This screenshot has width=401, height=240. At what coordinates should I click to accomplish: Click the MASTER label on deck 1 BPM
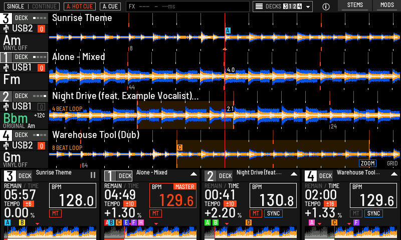click(x=184, y=186)
